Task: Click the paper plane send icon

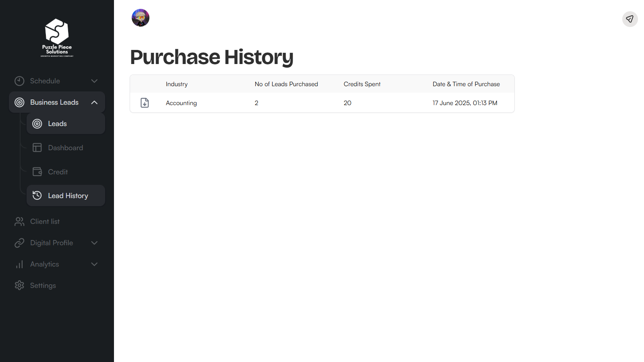Action: [630, 19]
